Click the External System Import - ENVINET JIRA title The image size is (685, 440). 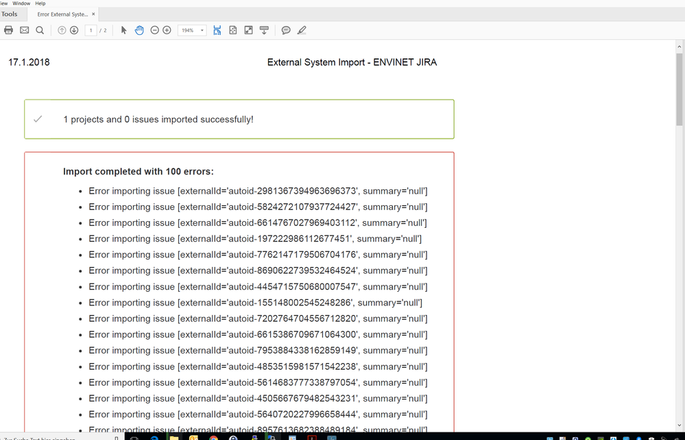coord(352,62)
